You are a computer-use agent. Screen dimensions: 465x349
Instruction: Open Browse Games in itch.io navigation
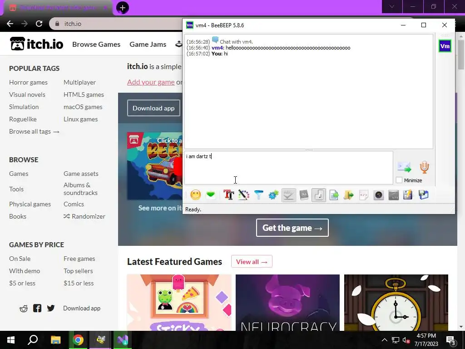click(x=96, y=44)
